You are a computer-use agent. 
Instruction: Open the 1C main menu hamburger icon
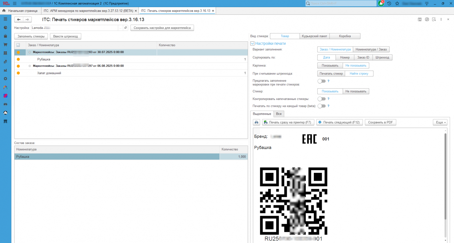coord(15,3)
